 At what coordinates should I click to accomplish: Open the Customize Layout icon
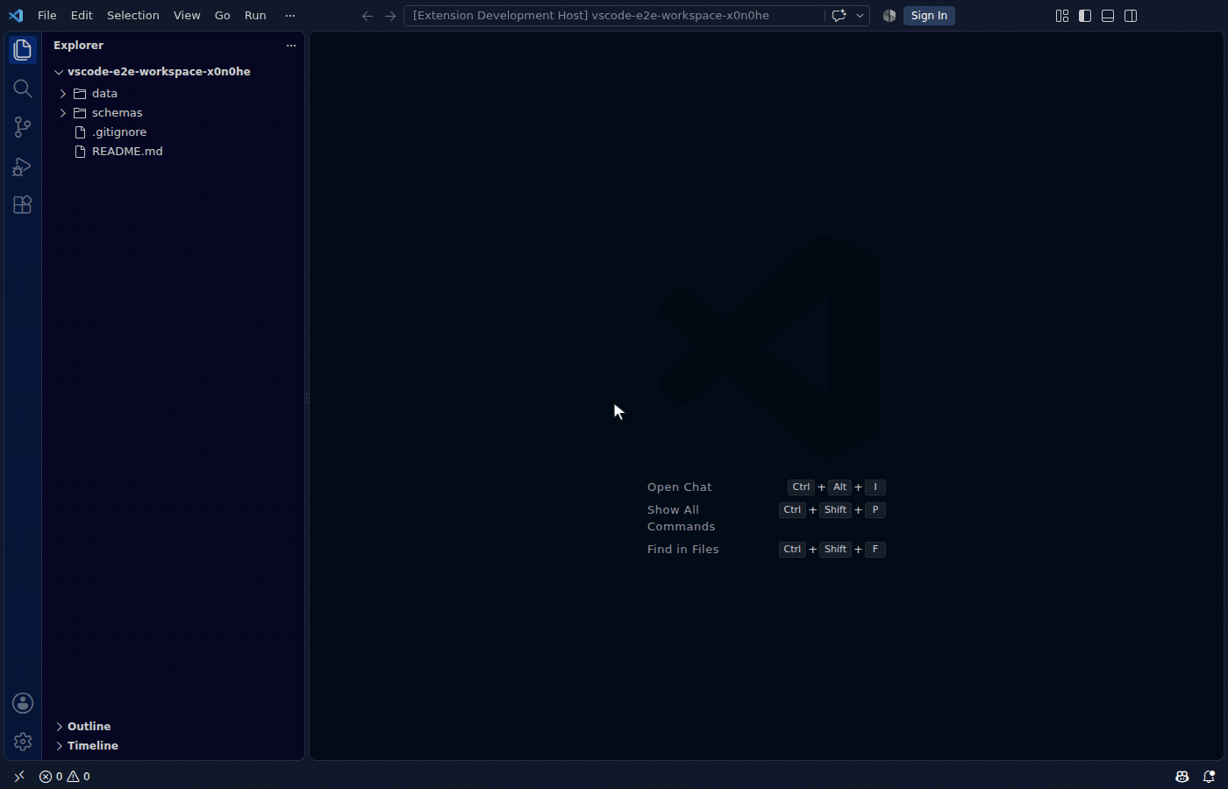coord(1062,16)
